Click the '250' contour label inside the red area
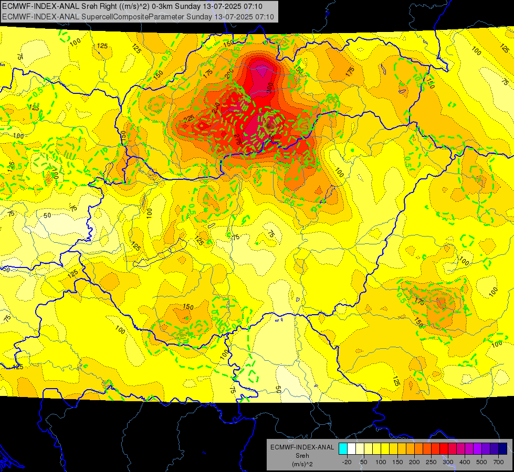The height and width of the screenshot is (472, 514). pyautogui.click(x=215, y=108)
